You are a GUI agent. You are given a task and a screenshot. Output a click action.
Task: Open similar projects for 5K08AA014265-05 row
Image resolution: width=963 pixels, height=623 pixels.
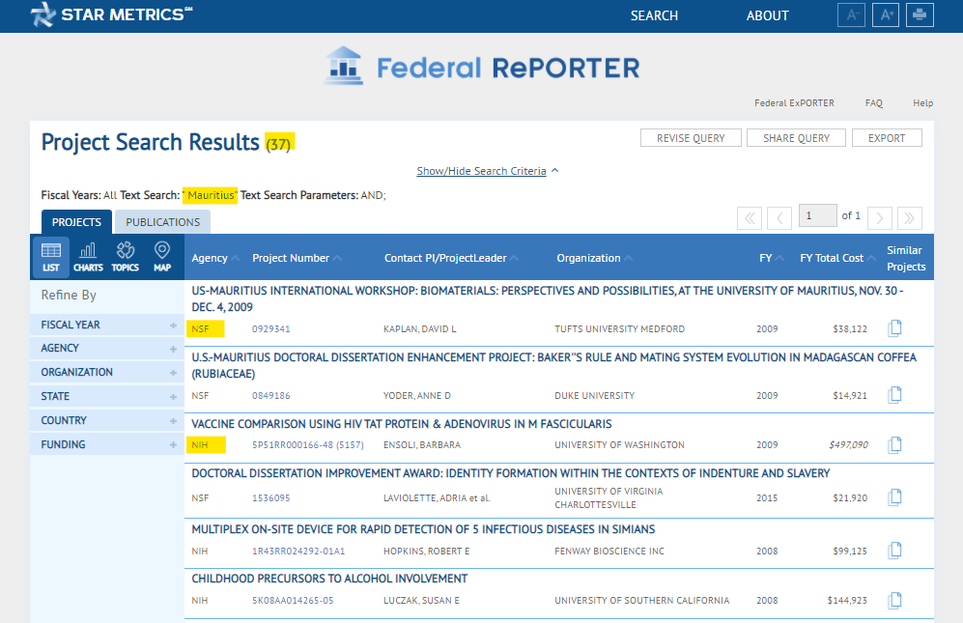[x=894, y=600]
